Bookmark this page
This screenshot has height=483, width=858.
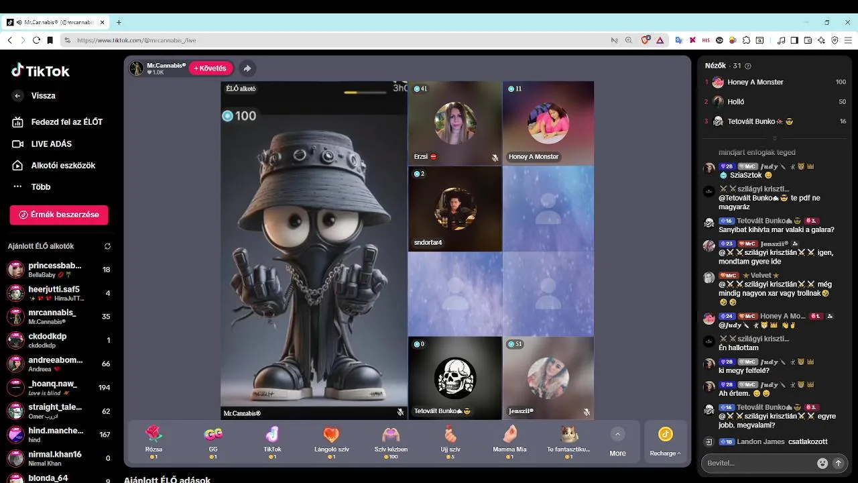coord(50,40)
